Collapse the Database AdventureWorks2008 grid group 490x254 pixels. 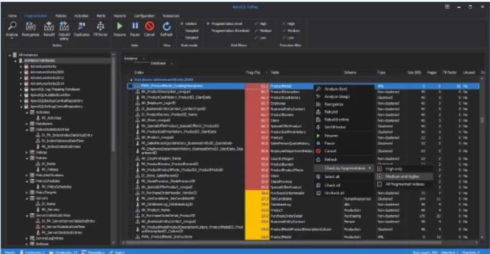(131, 80)
